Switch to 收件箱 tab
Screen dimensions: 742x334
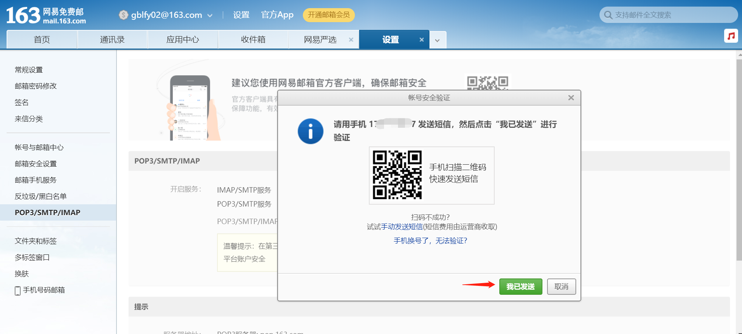pyautogui.click(x=253, y=40)
